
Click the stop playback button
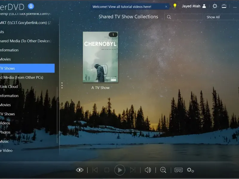pyautogui.click(x=107, y=170)
